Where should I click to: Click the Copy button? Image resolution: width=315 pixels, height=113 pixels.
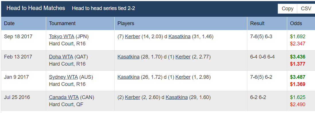click(287, 9)
